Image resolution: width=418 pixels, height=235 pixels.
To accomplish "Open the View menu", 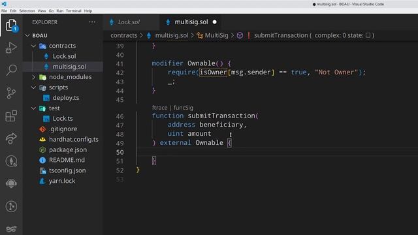I will pyautogui.click(x=42, y=11).
